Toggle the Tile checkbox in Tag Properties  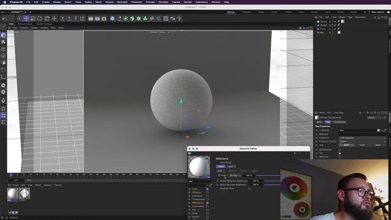pos(340,153)
